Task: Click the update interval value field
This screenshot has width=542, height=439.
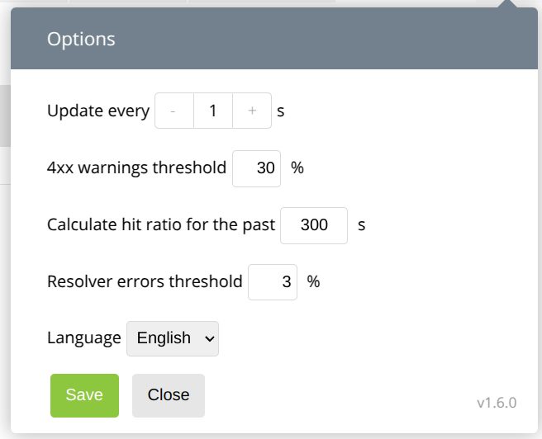Action: (x=213, y=111)
